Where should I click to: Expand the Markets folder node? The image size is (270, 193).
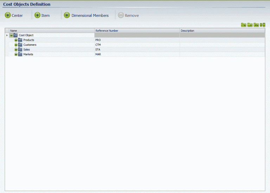[16, 54]
